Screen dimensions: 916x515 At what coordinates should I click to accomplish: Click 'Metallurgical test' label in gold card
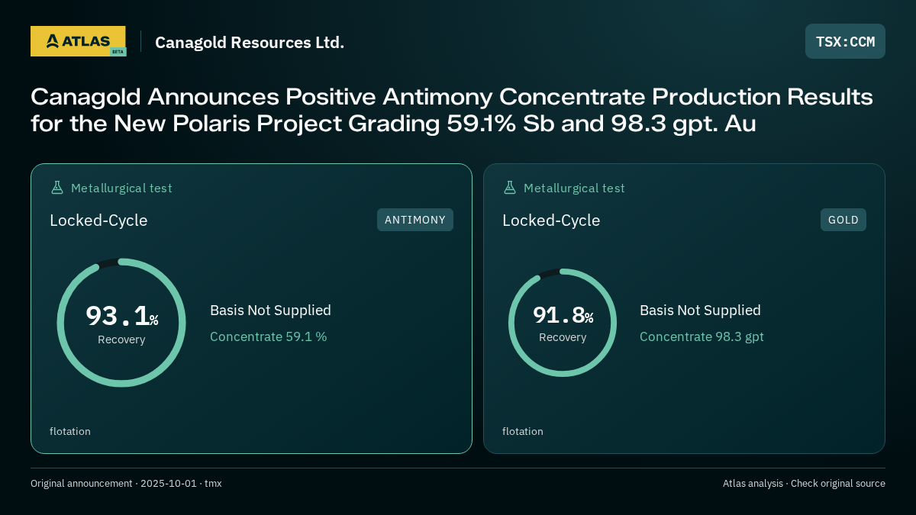(x=574, y=188)
